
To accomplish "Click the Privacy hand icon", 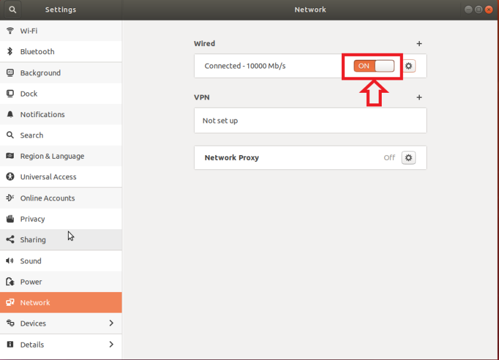I will click(10, 219).
